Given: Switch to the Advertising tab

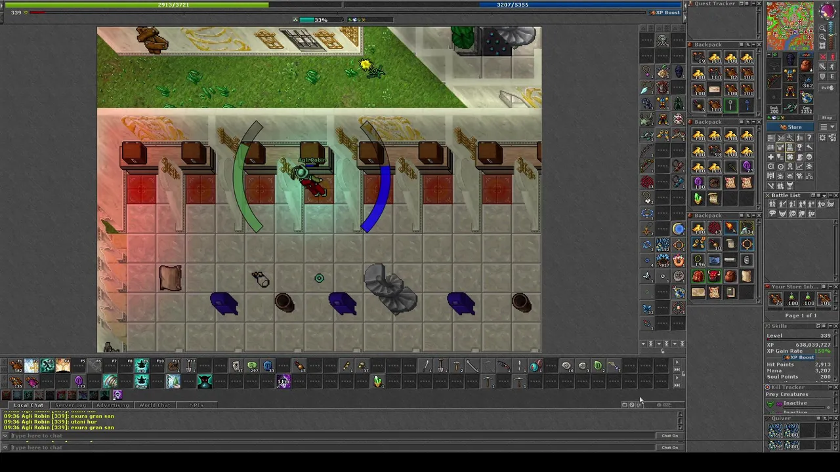Looking at the screenshot, I should pyautogui.click(x=112, y=405).
